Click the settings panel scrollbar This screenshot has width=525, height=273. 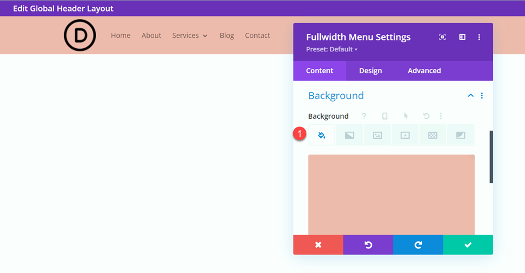coord(491,157)
